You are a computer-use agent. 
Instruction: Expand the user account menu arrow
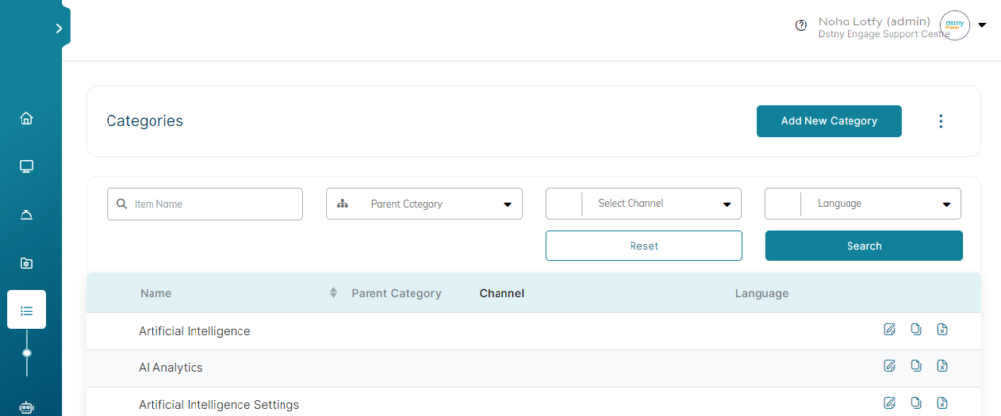[982, 24]
